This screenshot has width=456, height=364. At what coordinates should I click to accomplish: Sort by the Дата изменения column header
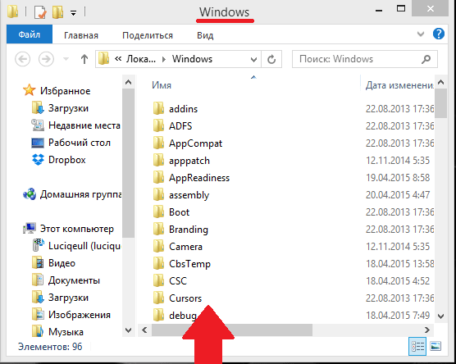point(399,85)
